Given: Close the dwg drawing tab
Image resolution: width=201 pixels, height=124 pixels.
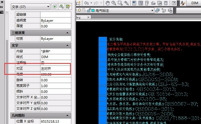Looking at the screenshot, I should pyautogui.click(x=88, y=17).
